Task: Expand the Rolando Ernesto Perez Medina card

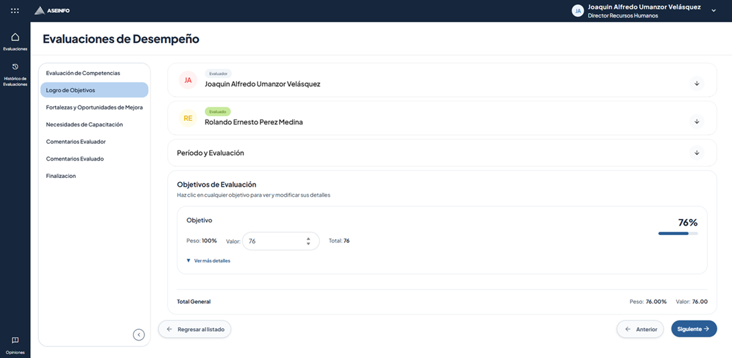Action: 696,122
